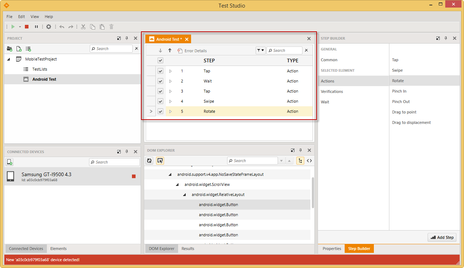464x268 pixels.
Task: Click the Delete trash icon in toolbar
Action: [x=111, y=27]
